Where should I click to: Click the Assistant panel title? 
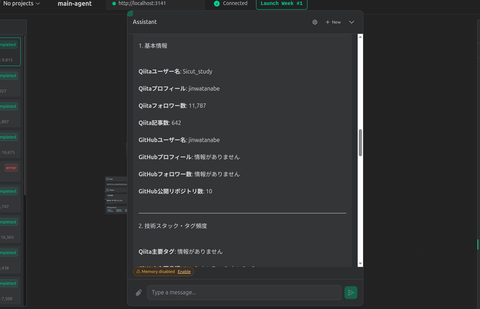145,22
